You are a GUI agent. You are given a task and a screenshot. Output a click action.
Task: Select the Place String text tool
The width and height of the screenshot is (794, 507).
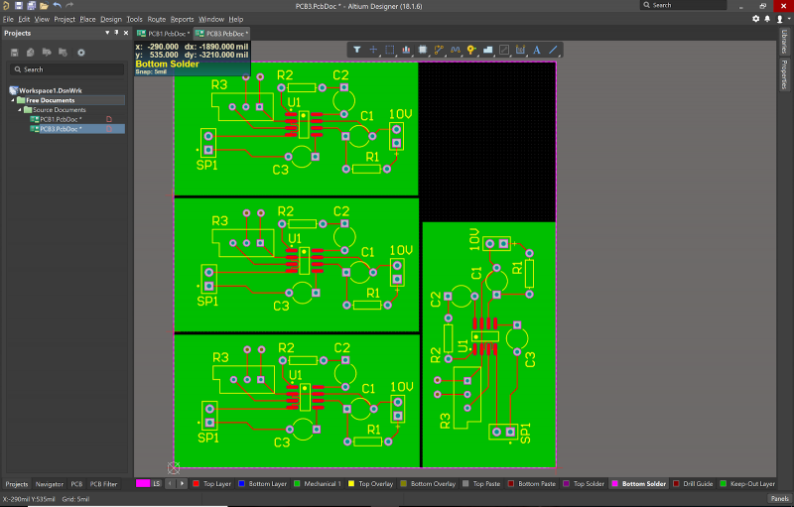pyautogui.click(x=537, y=50)
